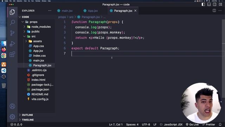Split the editor right
The image size is (225, 127).
click(x=214, y=11)
